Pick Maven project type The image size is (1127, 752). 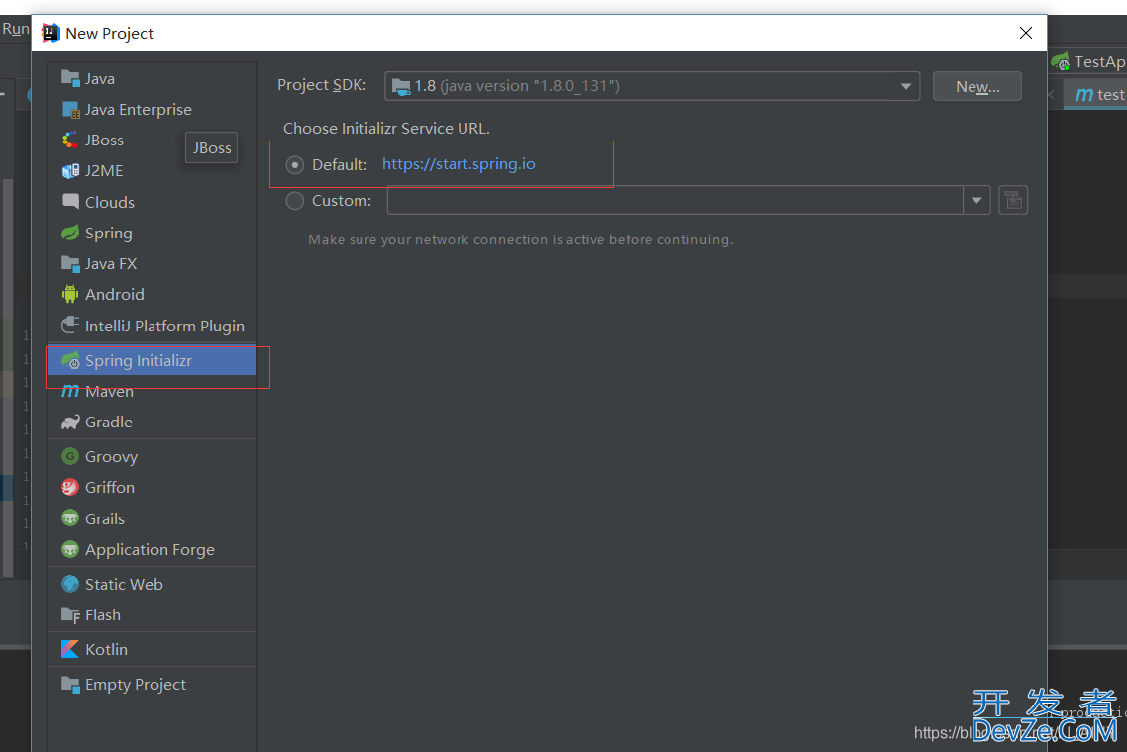109,392
